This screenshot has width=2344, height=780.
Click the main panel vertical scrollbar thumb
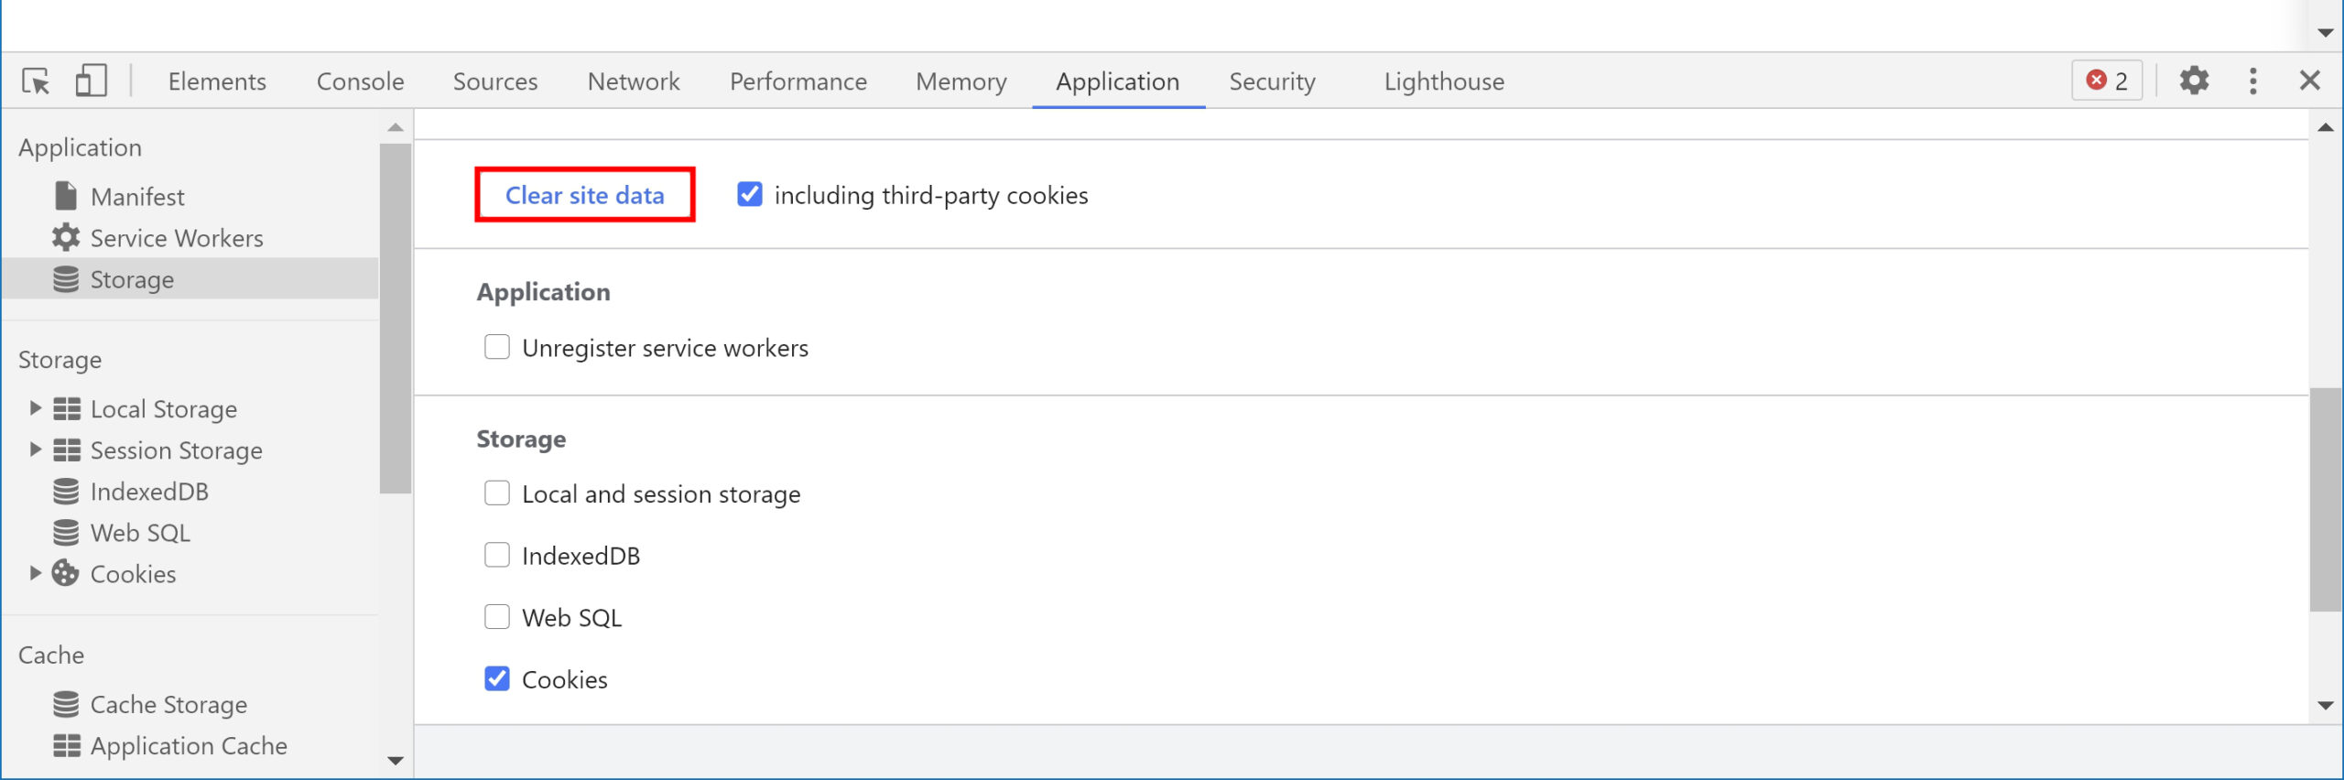pos(2325,499)
